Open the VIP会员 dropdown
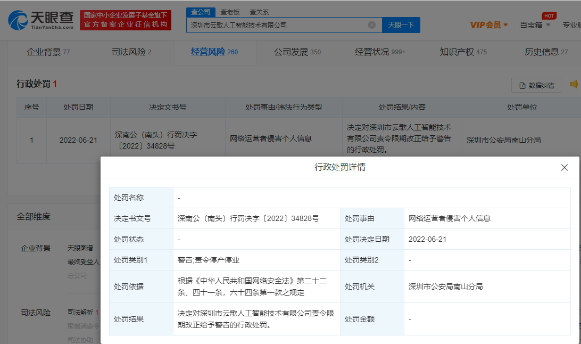 489,25
